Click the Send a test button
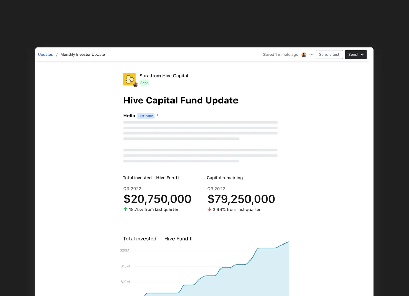409x296 pixels. (329, 55)
